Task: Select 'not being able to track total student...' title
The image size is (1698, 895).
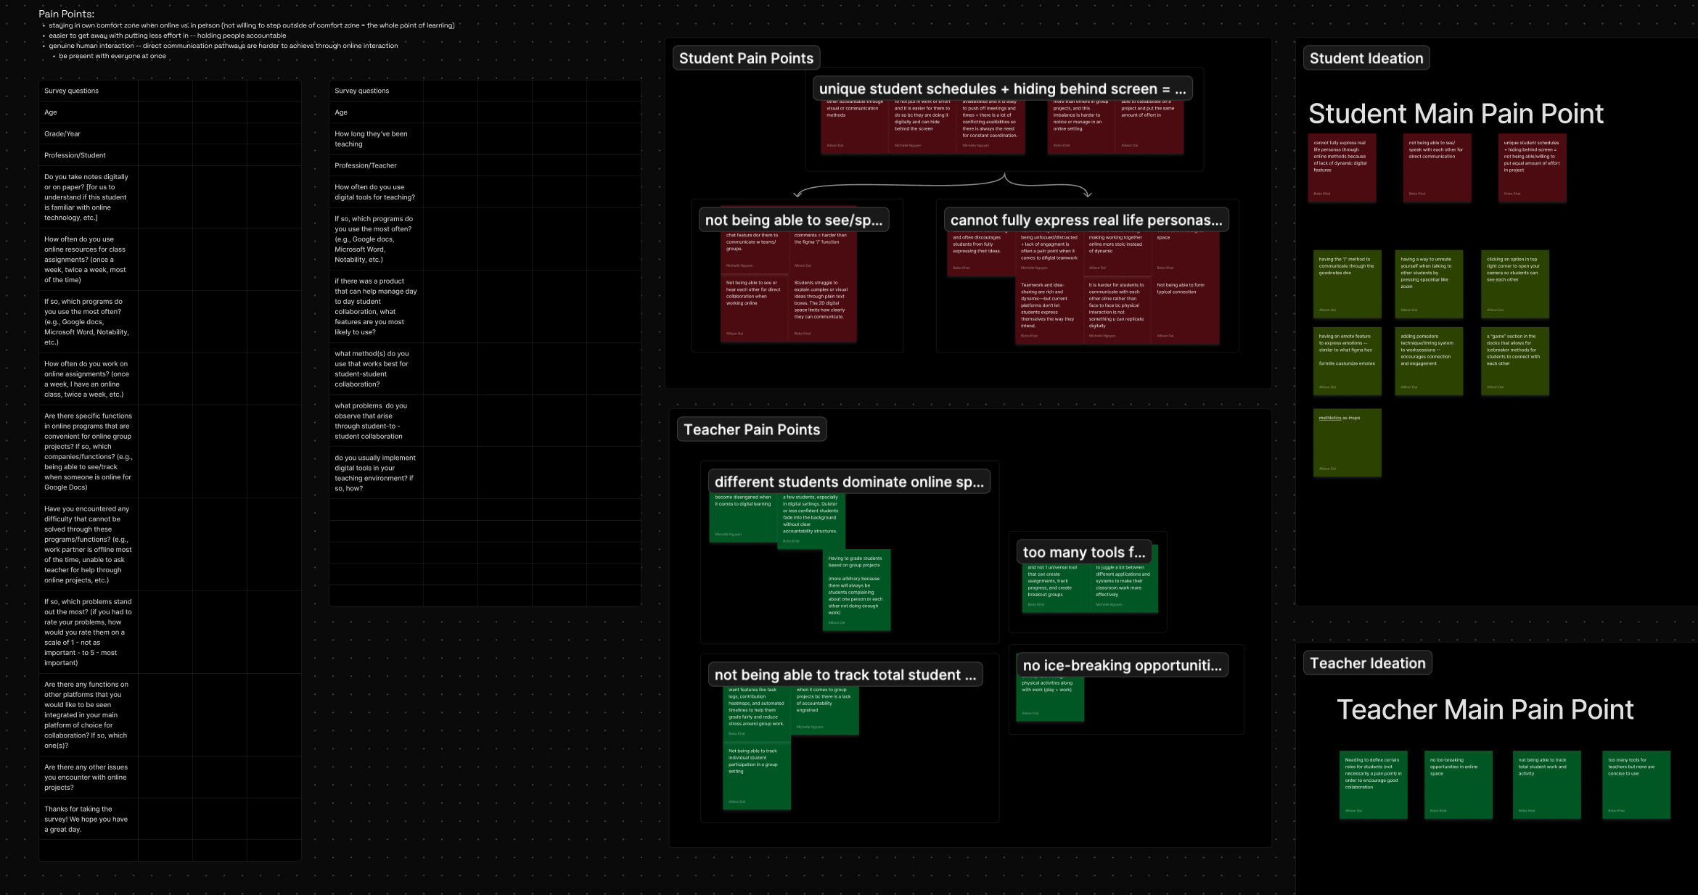Action: pos(845,675)
